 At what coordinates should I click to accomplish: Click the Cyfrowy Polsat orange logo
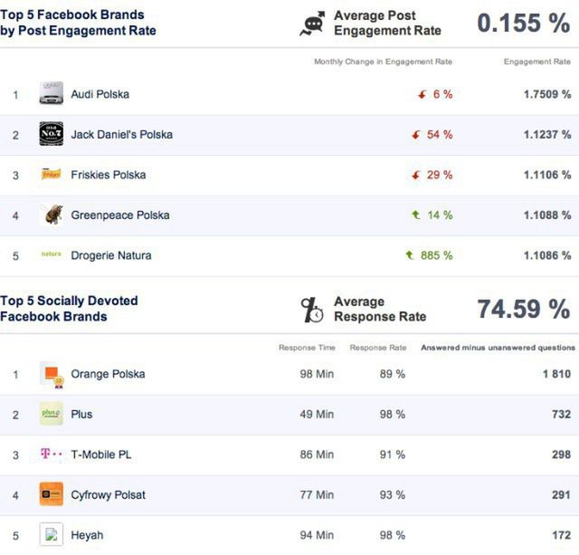[52, 494]
